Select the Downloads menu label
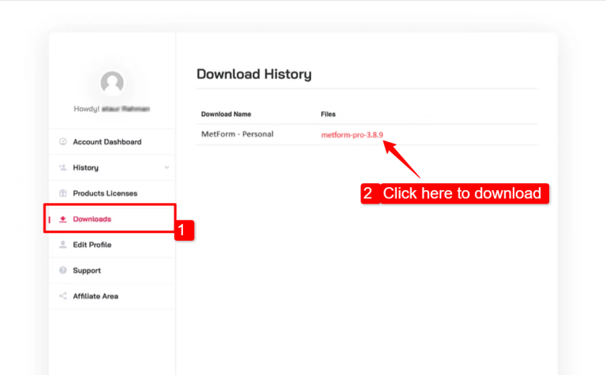Image resolution: width=606 pixels, height=375 pixels. [x=92, y=219]
